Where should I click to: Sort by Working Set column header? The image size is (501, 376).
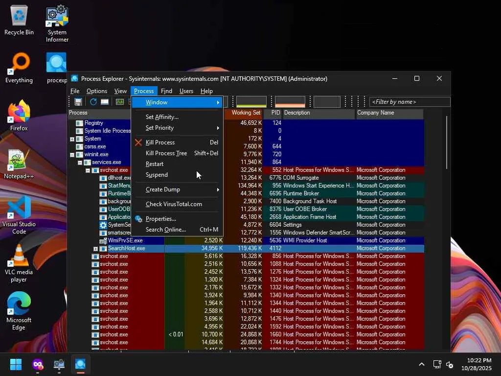(244, 113)
